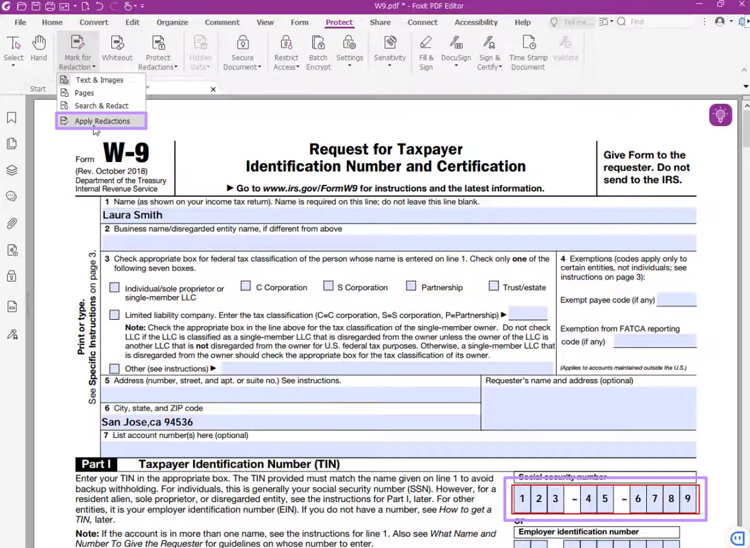
Task: Open the Attachments panel
Action: coord(12,224)
